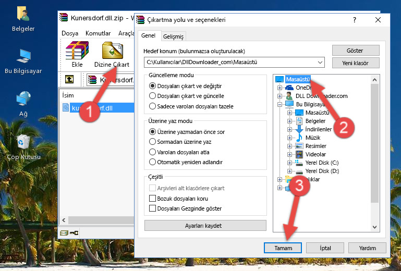The image size is (401, 271).
Task: Select Yerel Disk (D:) in tree
Action: [322, 171]
